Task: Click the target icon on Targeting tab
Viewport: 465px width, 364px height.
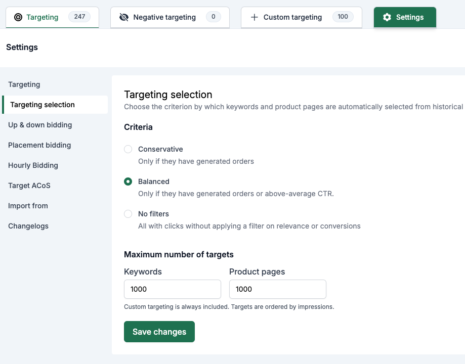Action: [18, 17]
